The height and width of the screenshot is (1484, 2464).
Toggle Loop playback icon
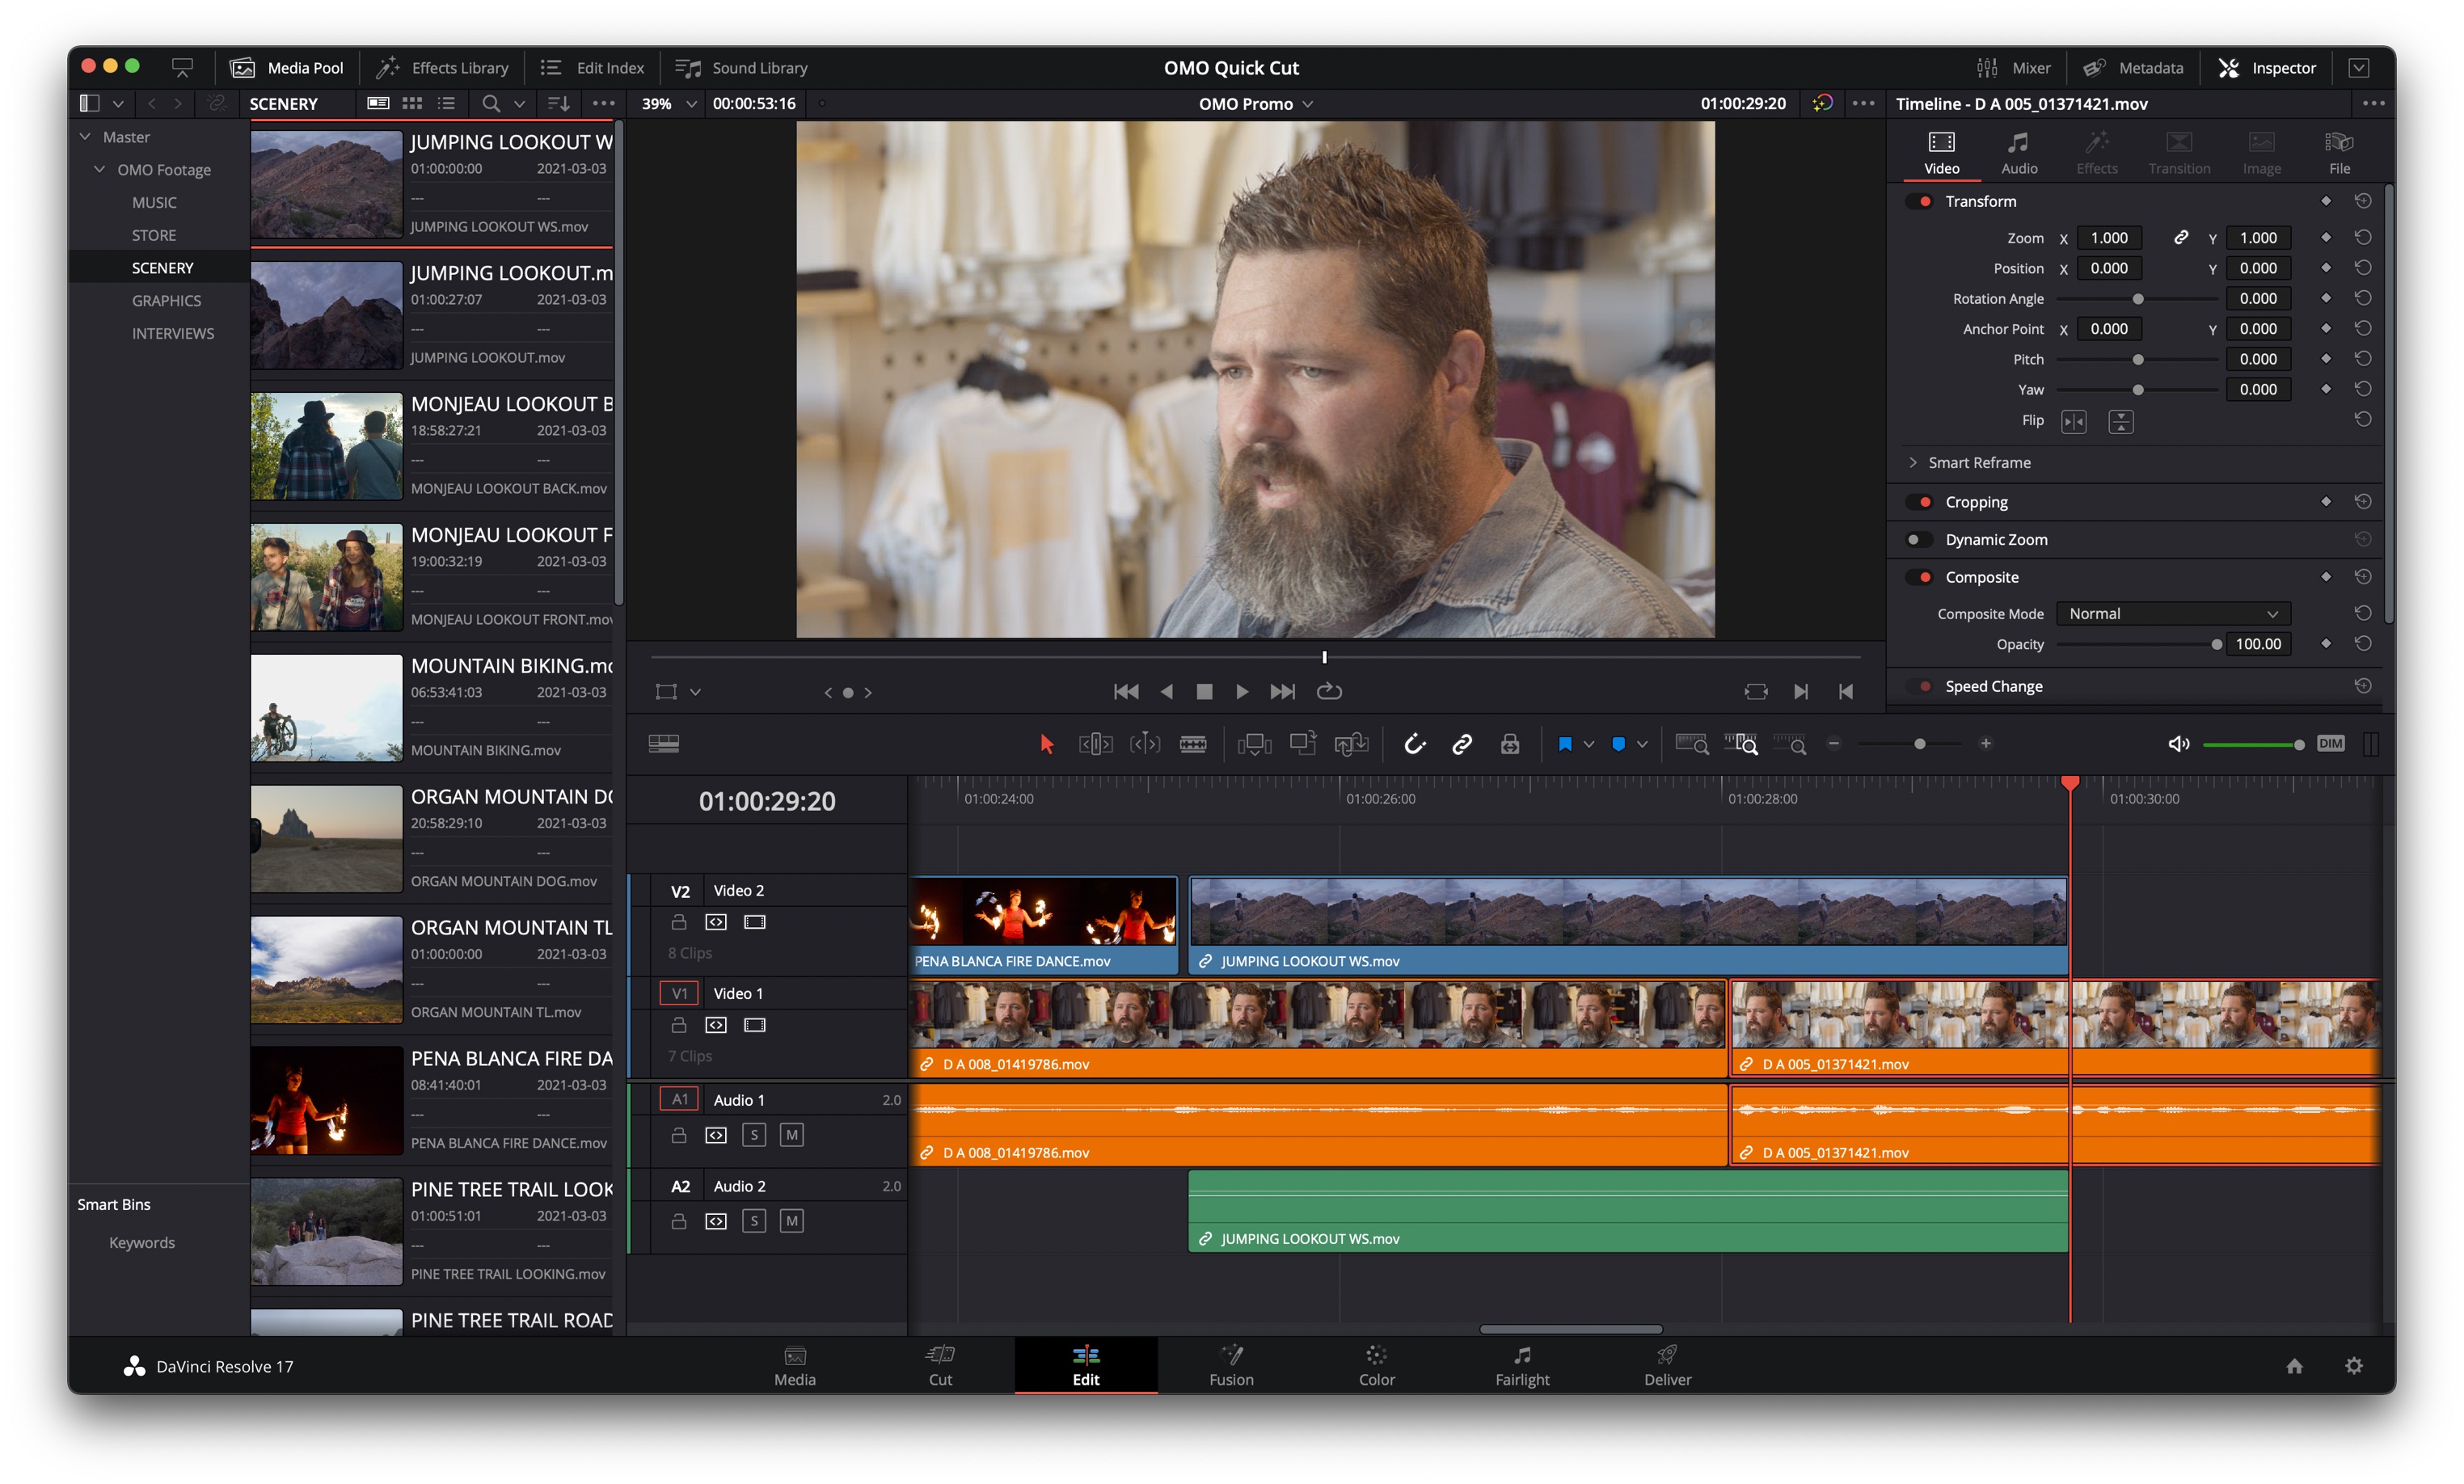(1329, 692)
